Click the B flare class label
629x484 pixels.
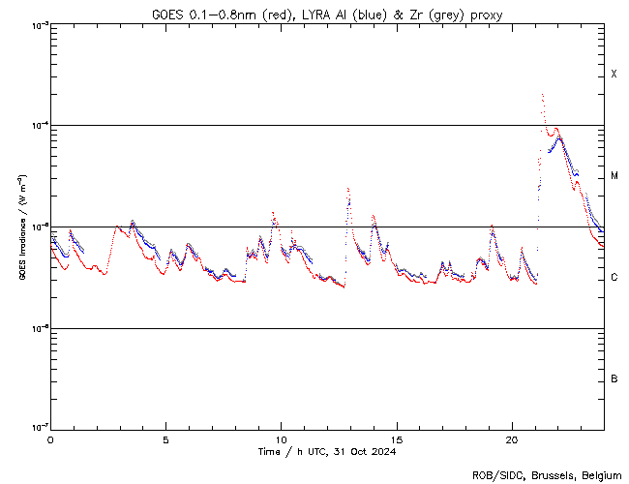[x=614, y=378]
